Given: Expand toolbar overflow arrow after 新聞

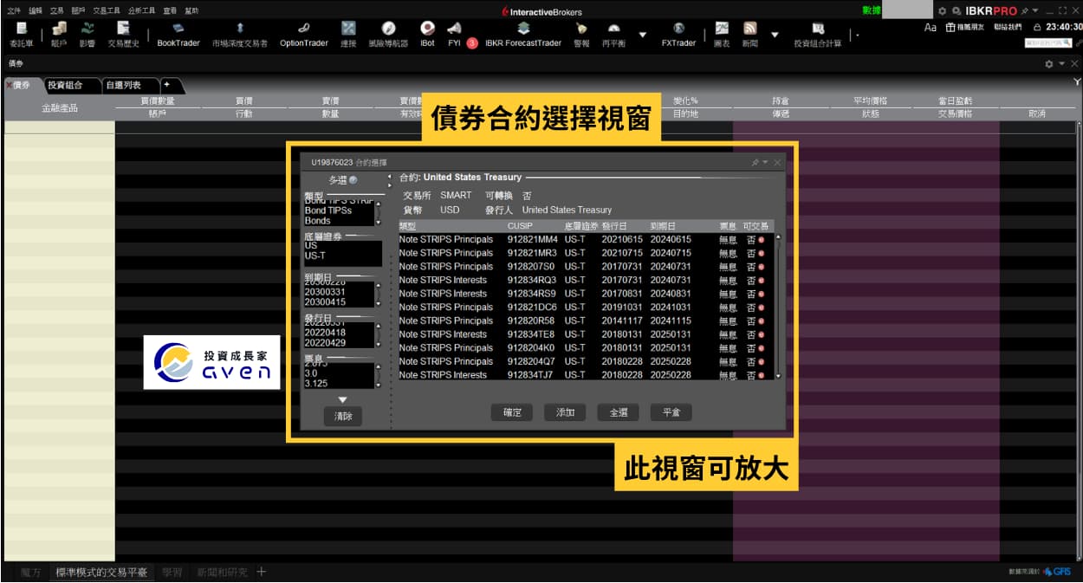Looking at the screenshot, I should click(x=775, y=36).
